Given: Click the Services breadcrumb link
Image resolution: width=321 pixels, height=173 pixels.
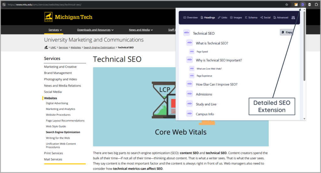Looking at the screenshot, I should point(63,48).
